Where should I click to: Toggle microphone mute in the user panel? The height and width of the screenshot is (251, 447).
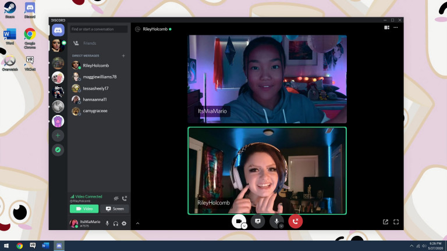tap(107, 223)
